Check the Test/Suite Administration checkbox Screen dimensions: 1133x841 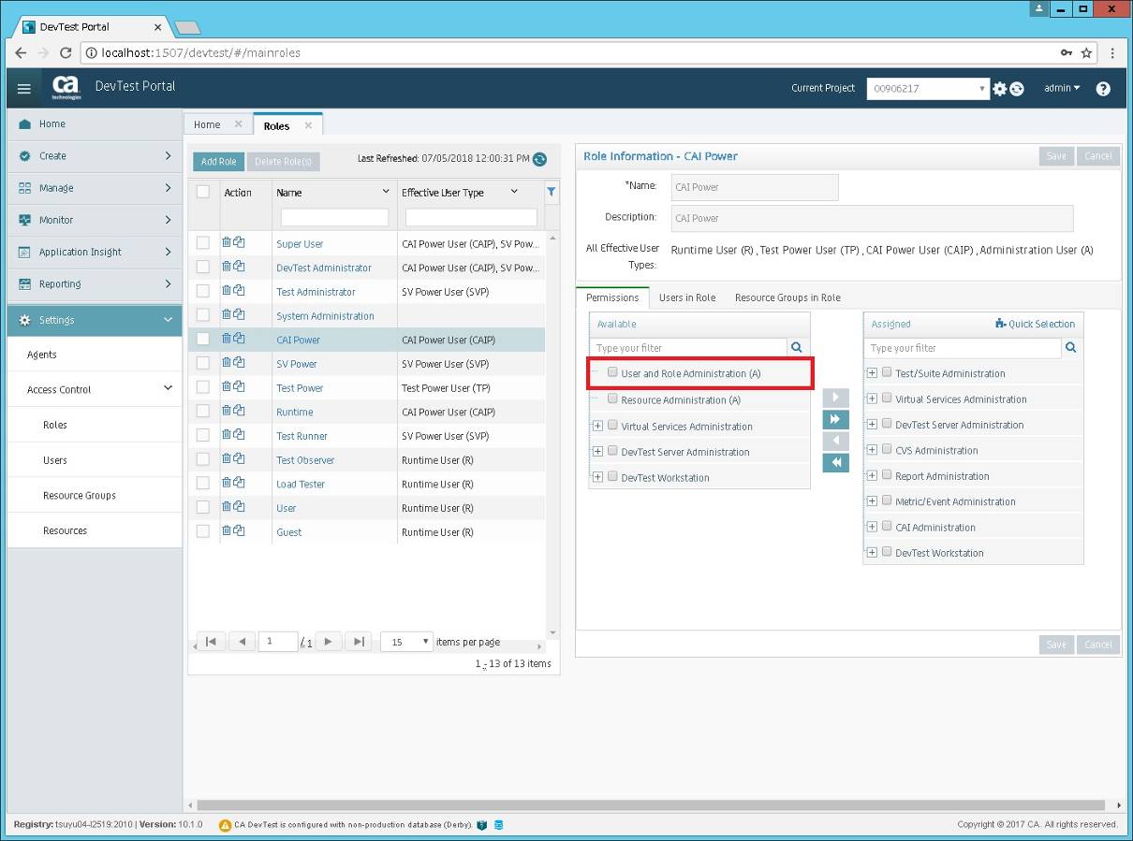(887, 372)
